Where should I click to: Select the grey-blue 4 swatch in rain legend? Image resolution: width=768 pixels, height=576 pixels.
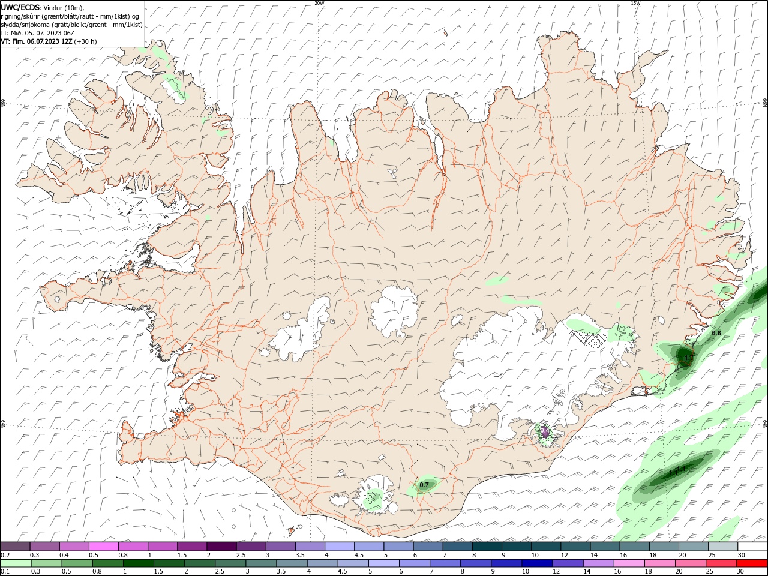tap(323, 563)
